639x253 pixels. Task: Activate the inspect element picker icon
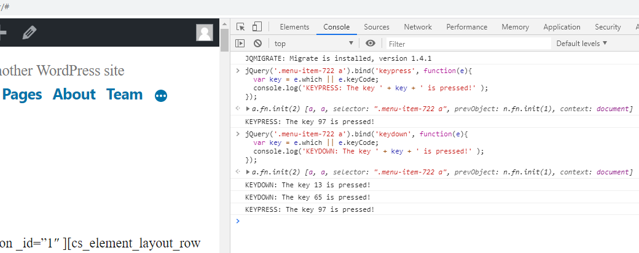[240, 27]
